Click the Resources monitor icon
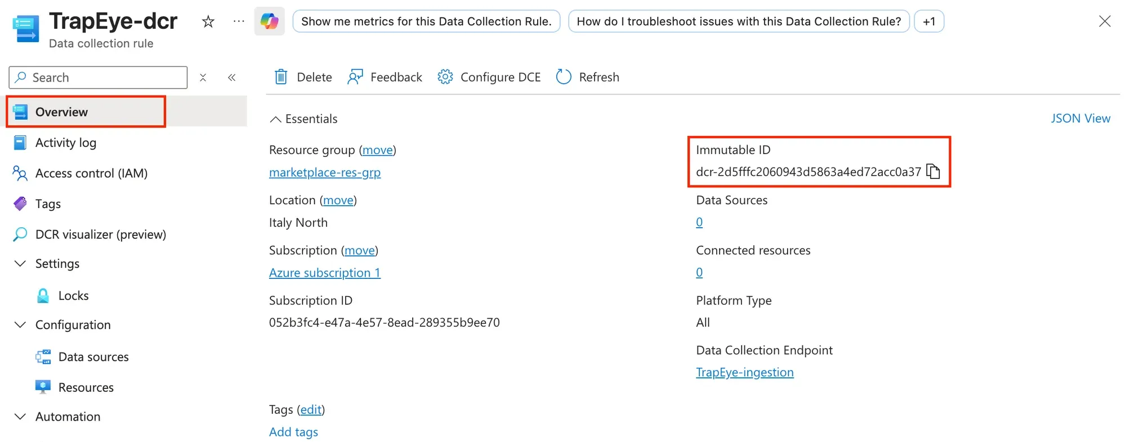Screen dimensions: 1126x442 pos(43,387)
